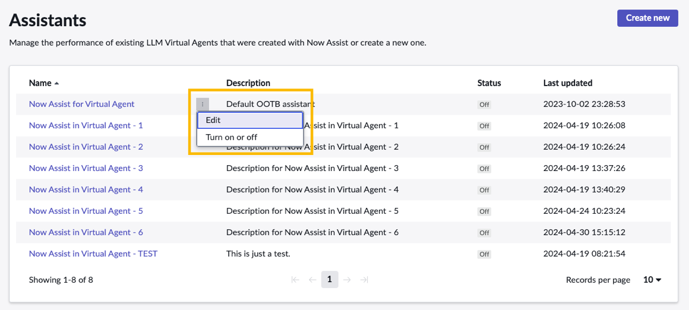Open Now Assist in Virtual Agent - TEST
Screen dimensions: 689x310
93,254
